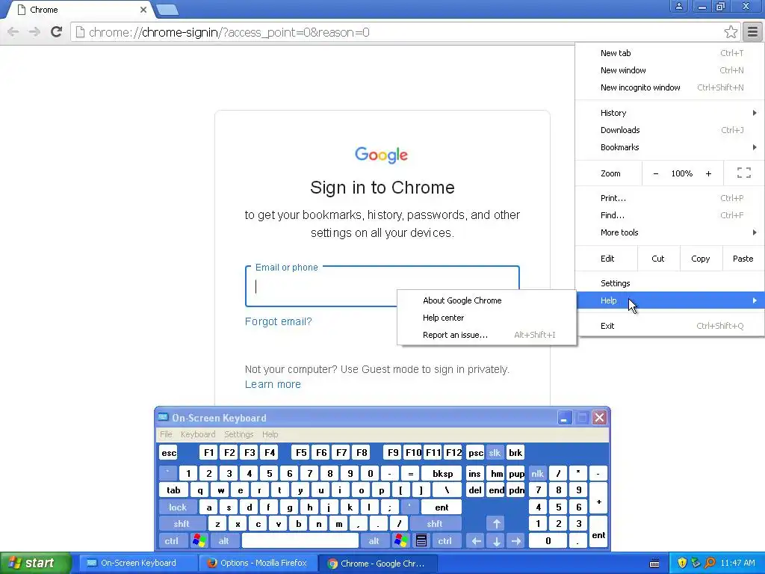This screenshot has height=574, width=765.
Task: Expand the Help submenu entry
Action: (670, 300)
